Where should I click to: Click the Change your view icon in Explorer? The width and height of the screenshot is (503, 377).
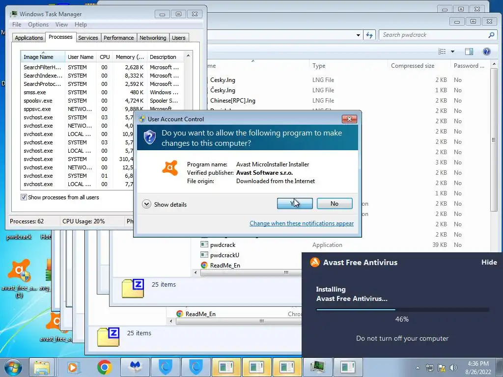pos(442,51)
